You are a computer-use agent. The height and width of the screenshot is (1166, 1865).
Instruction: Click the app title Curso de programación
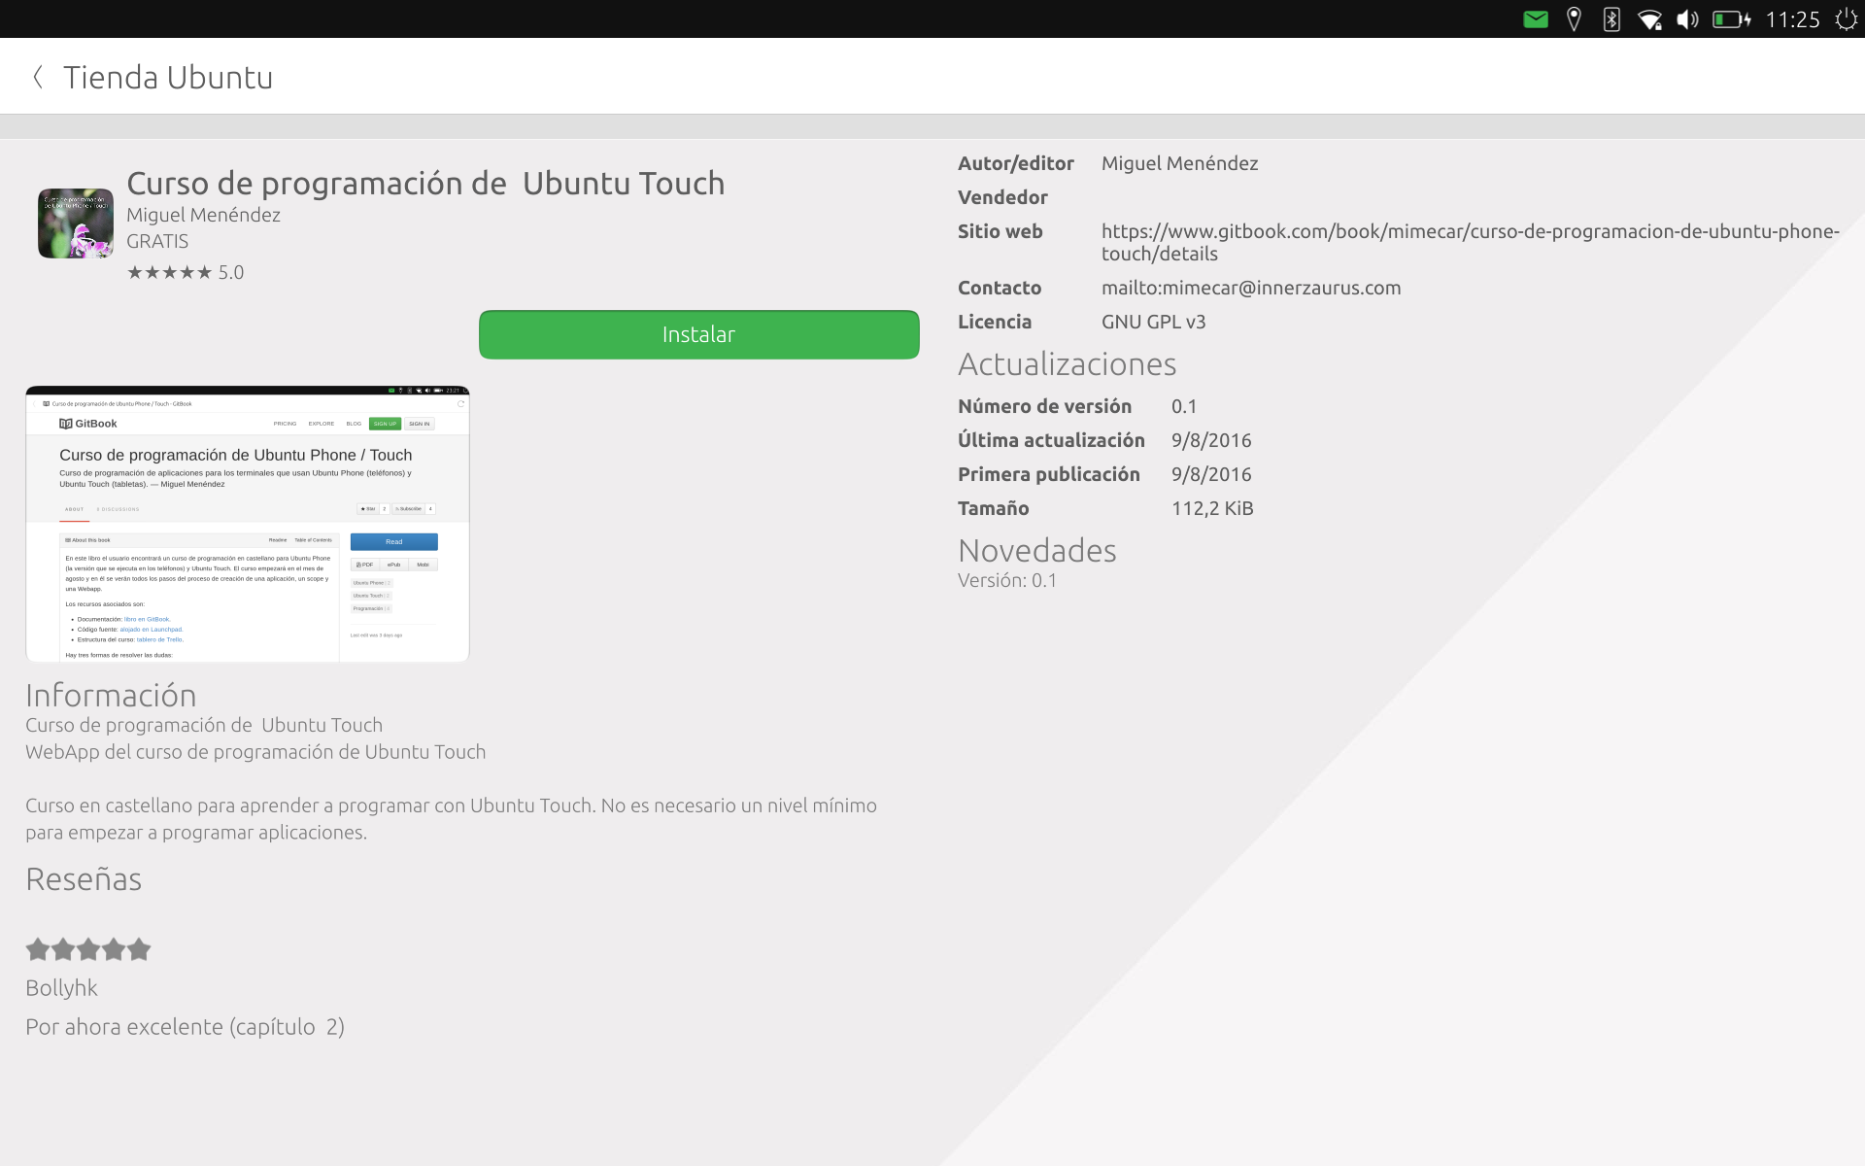point(425,183)
